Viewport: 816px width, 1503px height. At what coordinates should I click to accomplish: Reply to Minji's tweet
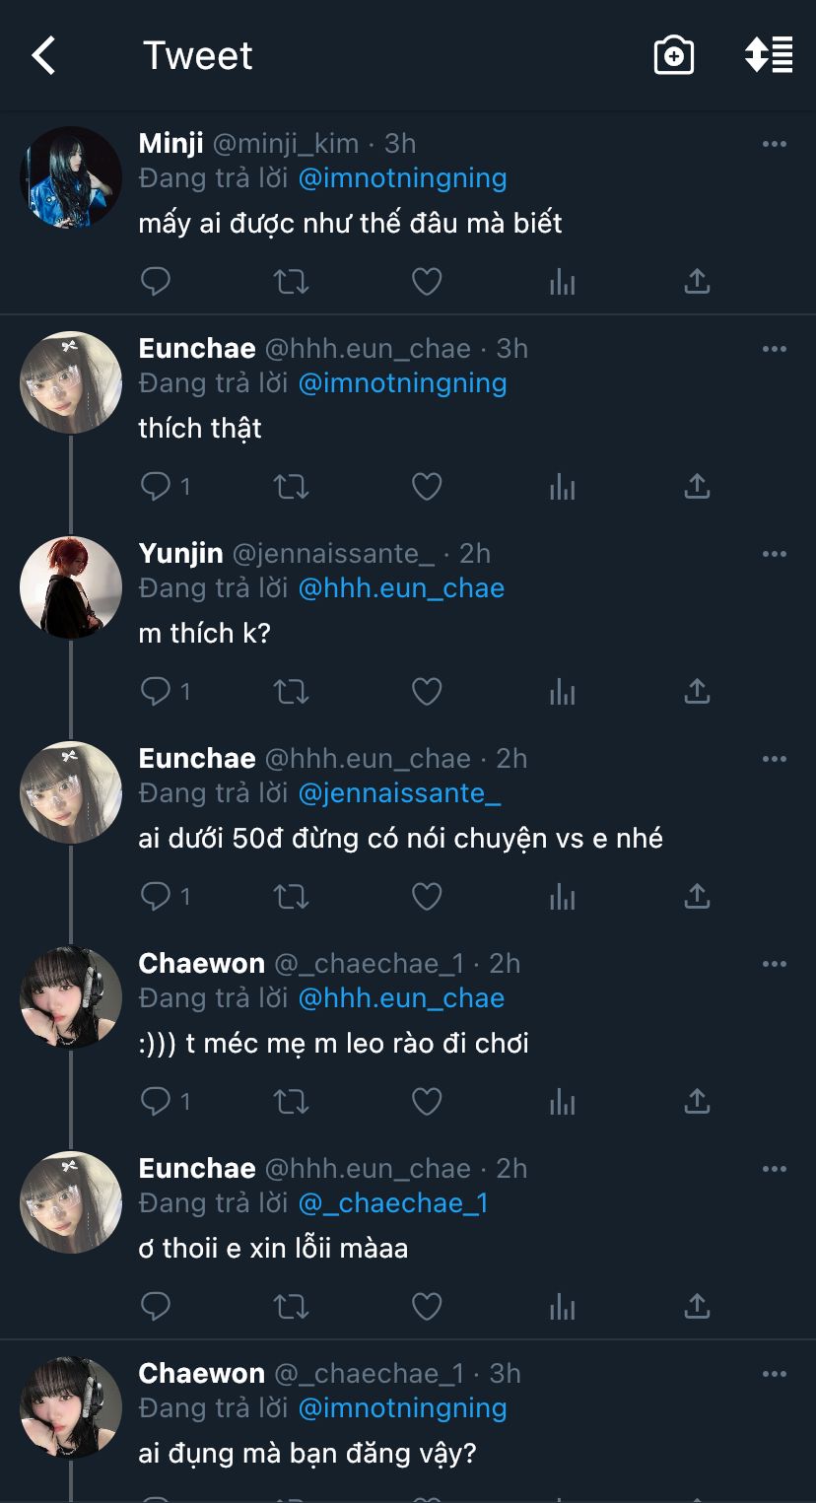coord(156,282)
